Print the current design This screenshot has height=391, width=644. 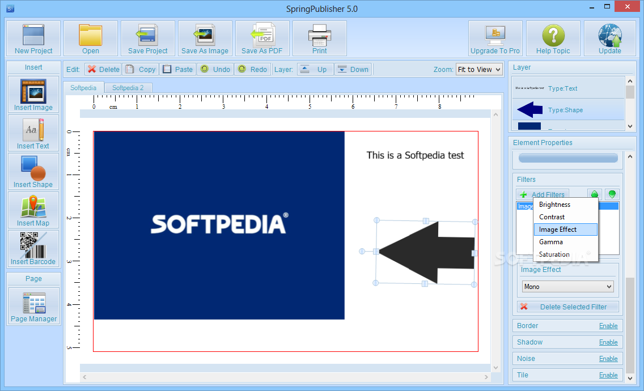pos(320,39)
